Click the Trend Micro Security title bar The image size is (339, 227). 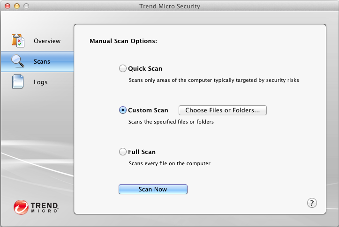click(170, 7)
